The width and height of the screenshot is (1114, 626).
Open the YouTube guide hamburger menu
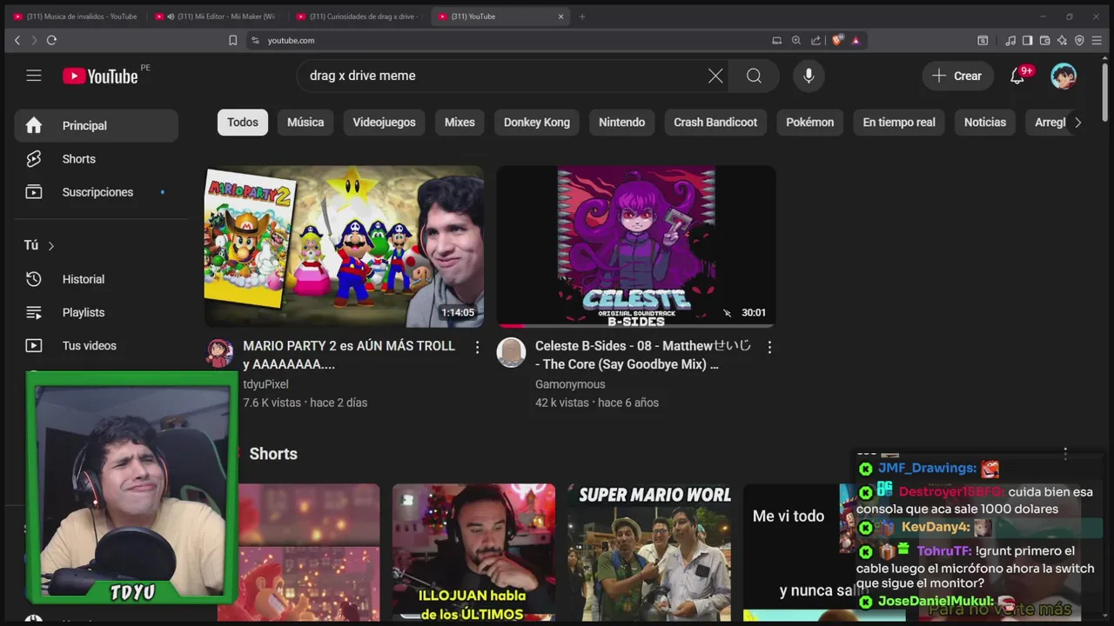coord(34,76)
